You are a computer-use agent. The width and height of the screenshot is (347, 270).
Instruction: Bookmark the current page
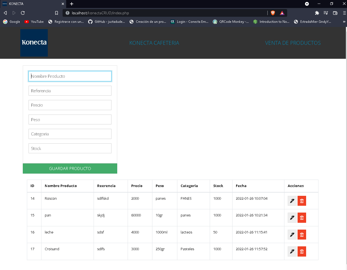click(x=57, y=13)
